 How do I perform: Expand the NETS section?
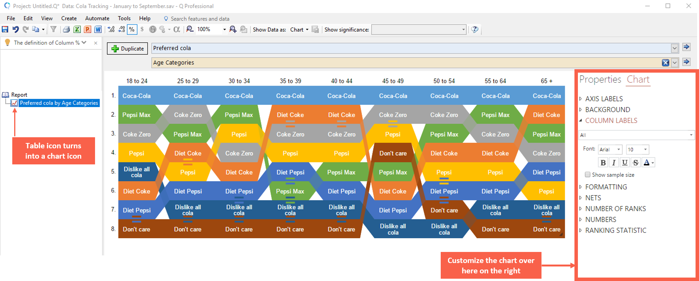[x=593, y=198]
